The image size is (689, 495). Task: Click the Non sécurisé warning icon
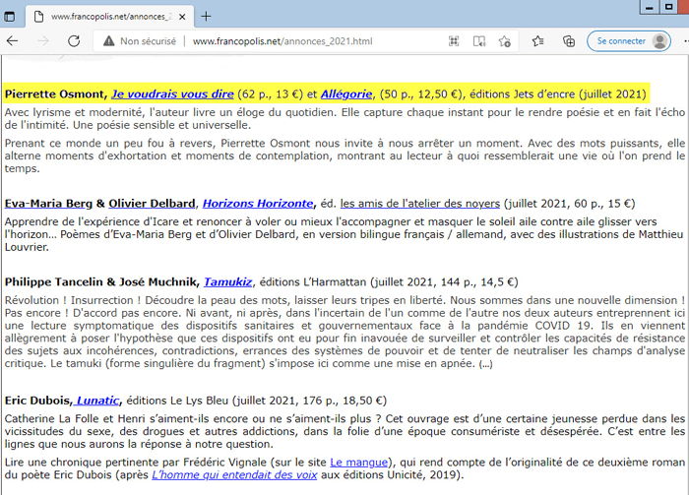pos(108,41)
